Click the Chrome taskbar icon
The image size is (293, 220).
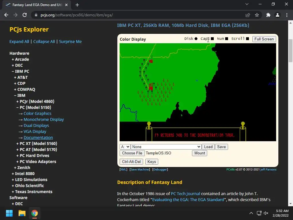[35, 213]
